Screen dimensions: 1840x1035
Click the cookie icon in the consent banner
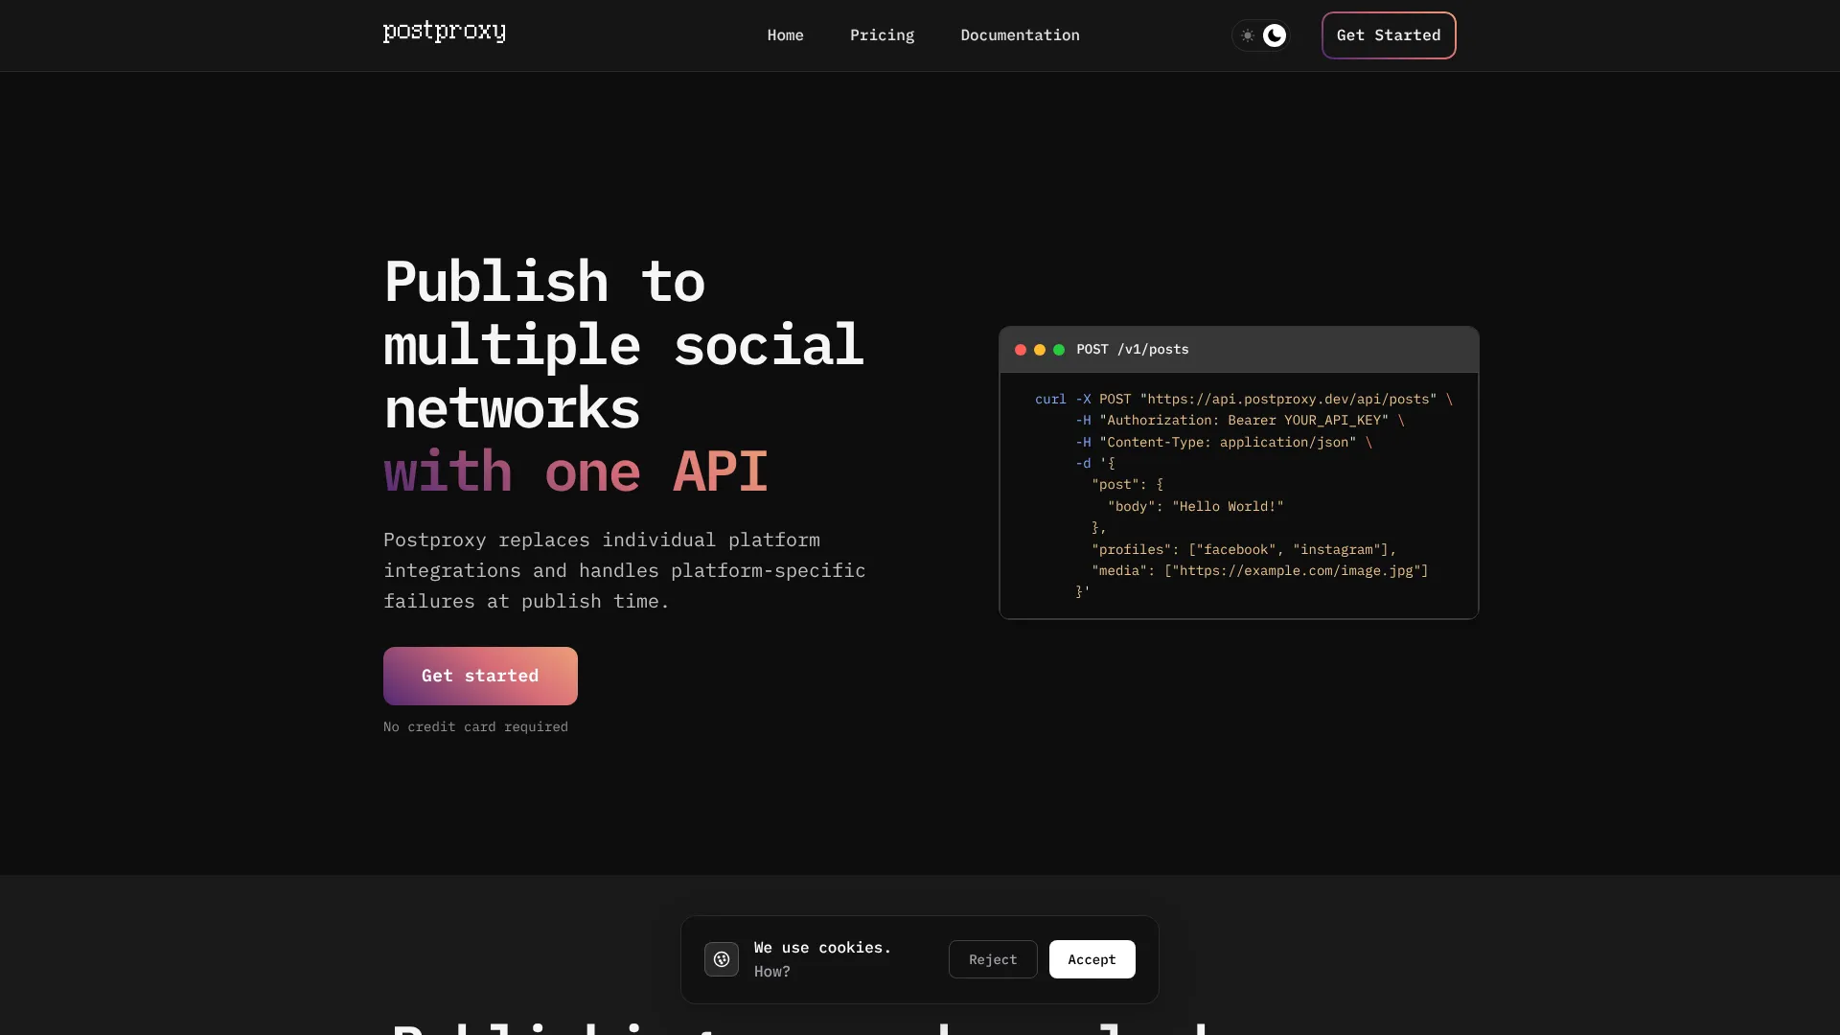click(722, 958)
